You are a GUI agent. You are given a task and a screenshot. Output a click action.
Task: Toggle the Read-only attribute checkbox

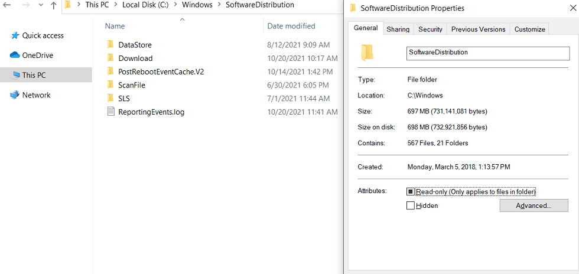(x=411, y=191)
